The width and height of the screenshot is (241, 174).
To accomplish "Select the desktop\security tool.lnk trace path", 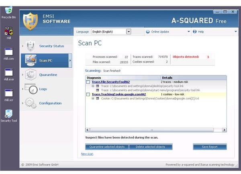I will (x=142, y=86).
